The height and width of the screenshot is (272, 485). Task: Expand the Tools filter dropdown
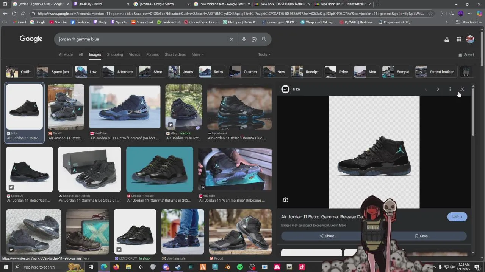(264, 54)
